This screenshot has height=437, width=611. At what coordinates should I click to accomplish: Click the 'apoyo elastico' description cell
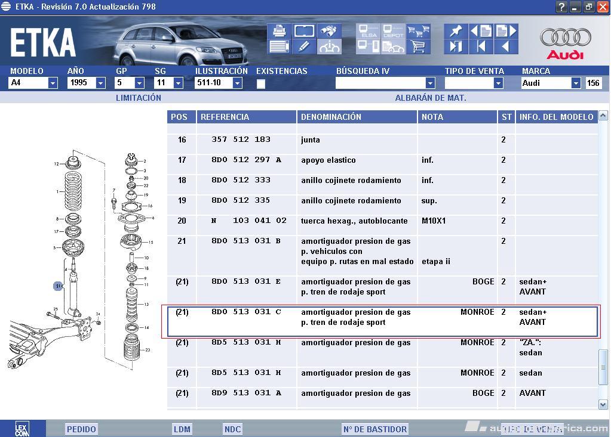click(328, 160)
